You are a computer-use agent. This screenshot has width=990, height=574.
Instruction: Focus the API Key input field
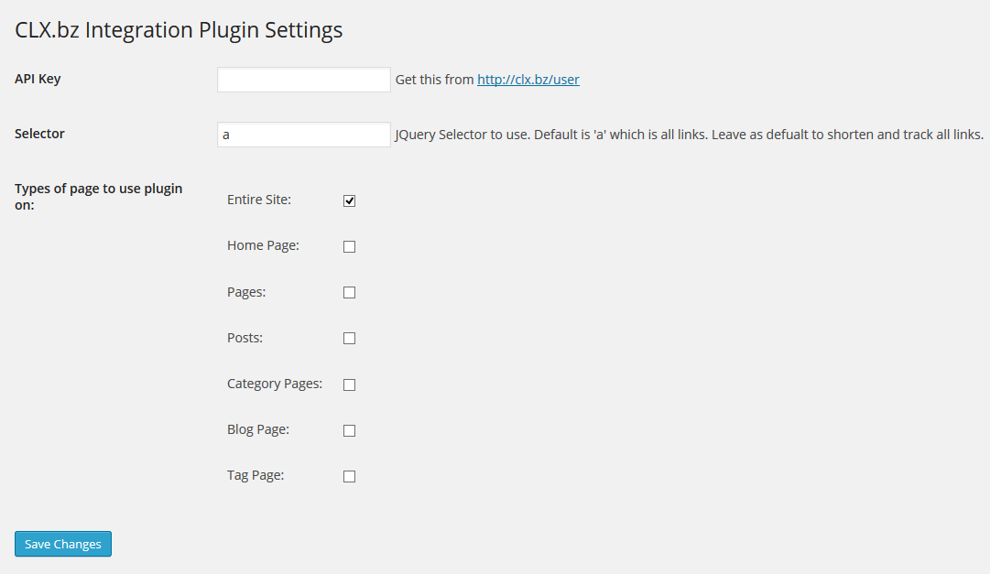coord(304,80)
